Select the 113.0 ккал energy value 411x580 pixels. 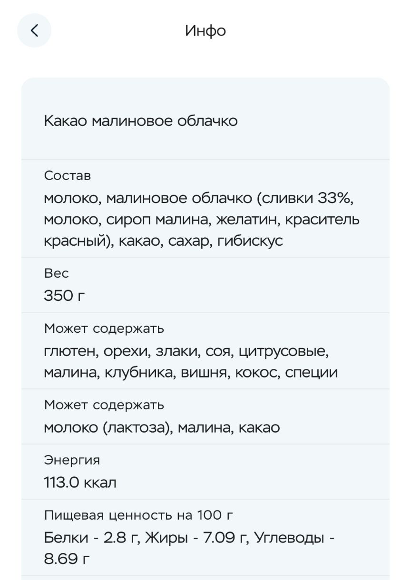80,483
